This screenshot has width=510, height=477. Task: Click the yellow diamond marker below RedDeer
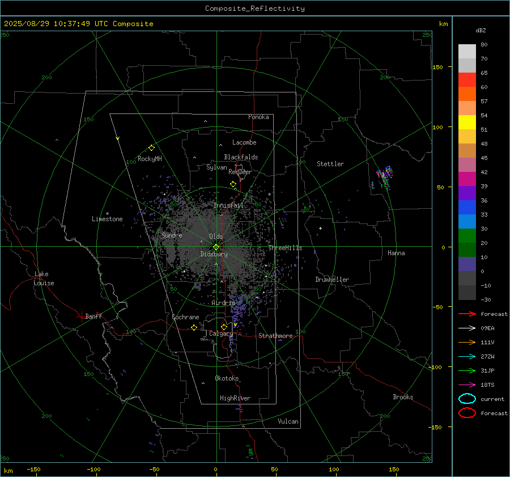233,184
